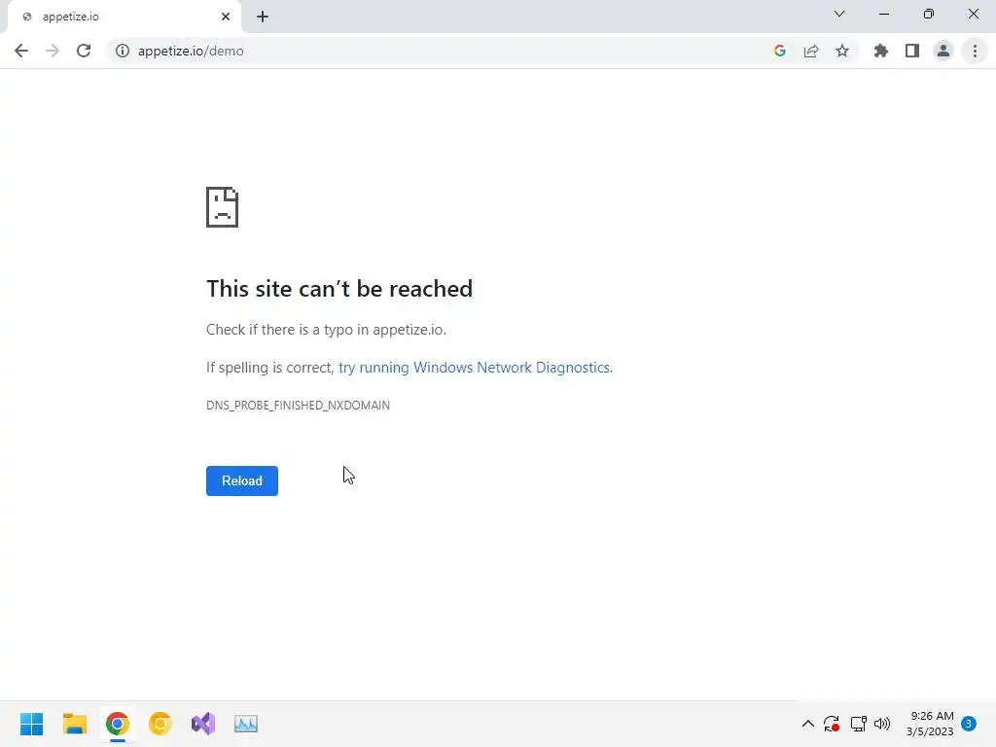
Task: Open the volume speaker tray icon
Action: (x=882, y=724)
